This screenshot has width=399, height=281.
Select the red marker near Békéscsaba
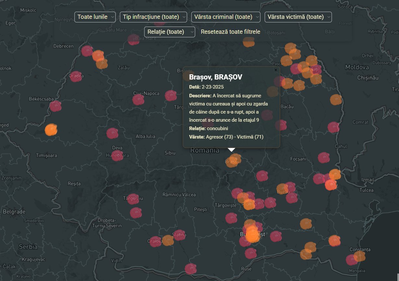pyautogui.click(x=56, y=106)
